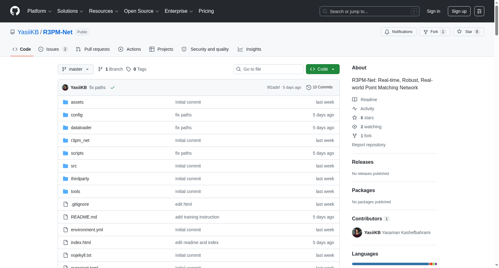Open the Projects tab

pyautogui.click(x=161, y=49)
